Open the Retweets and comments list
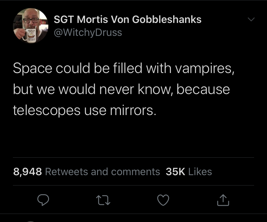 (103, 172)
